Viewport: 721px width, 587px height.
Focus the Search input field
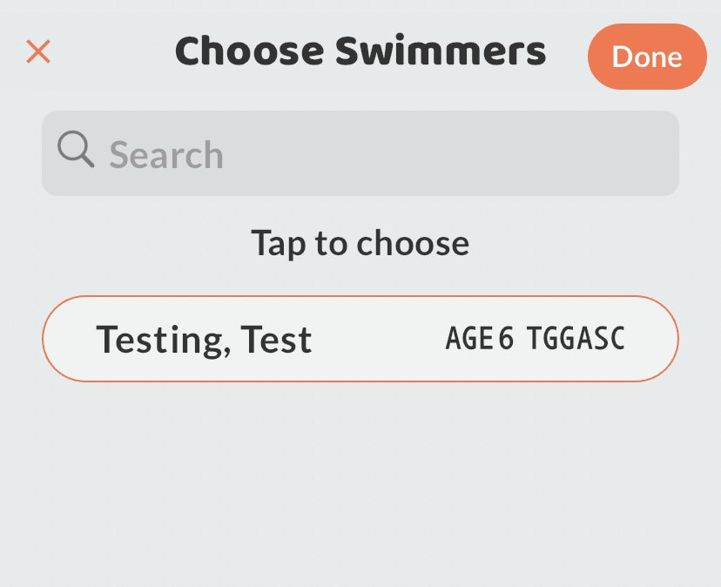point(360,154)
